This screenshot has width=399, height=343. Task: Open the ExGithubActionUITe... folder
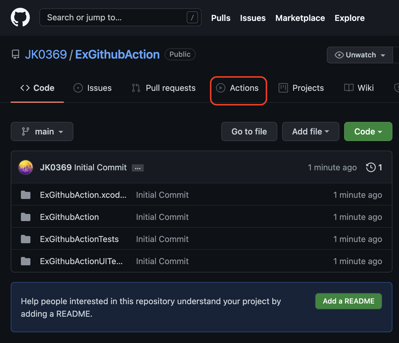(81, 261)
